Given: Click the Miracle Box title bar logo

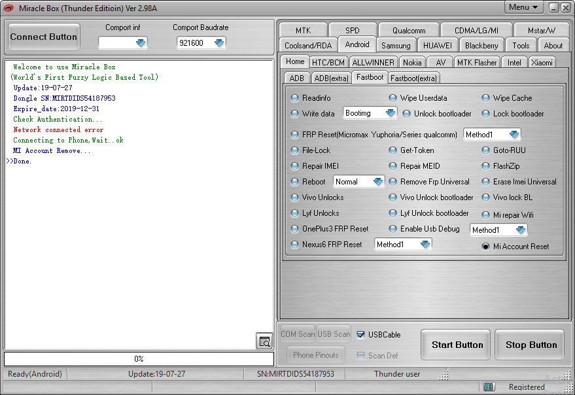Looking at the screenshot, I should pos(9,8).
